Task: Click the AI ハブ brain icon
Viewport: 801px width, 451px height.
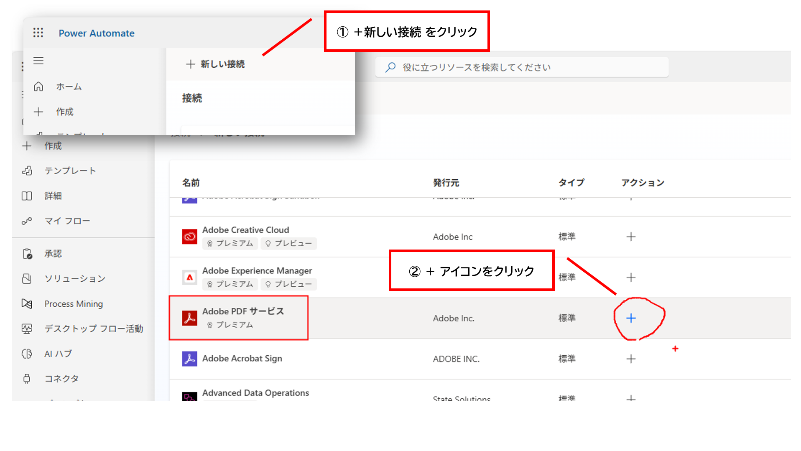Action: click(x=27, y=354)
